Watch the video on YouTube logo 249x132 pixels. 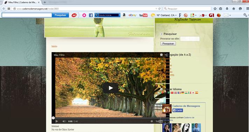(x=159, y=122)
